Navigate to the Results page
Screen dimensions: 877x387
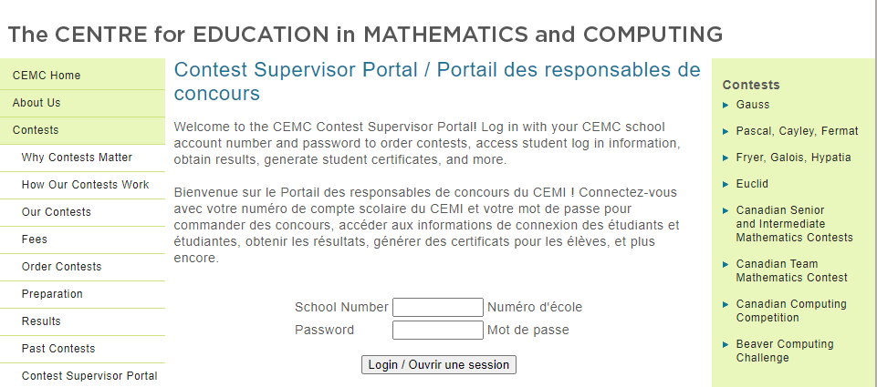pos(41,321)
